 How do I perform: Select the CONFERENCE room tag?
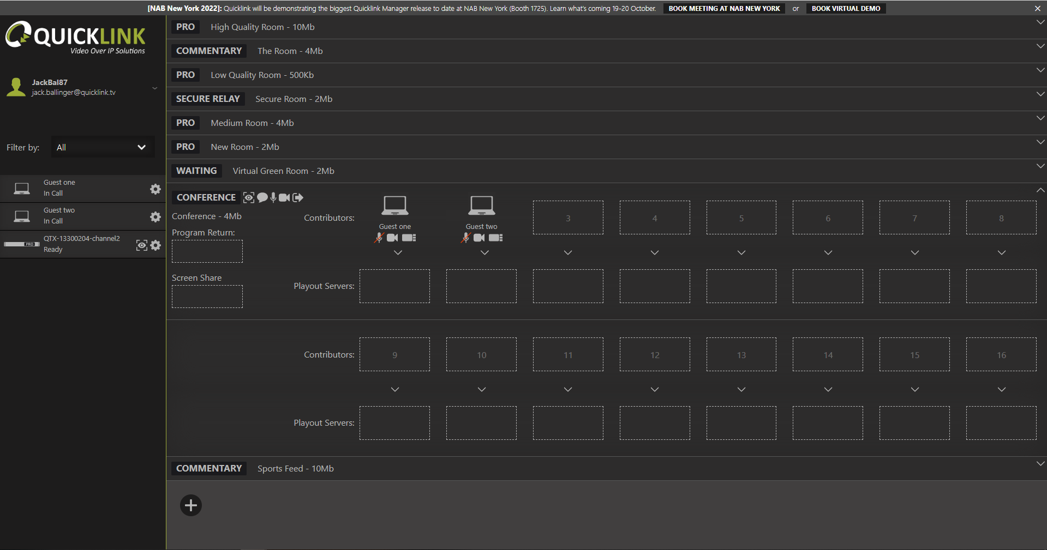(x=206, y=197)
